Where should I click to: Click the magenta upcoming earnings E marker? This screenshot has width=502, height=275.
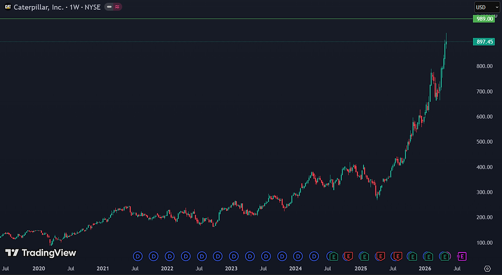pos(462,257)
